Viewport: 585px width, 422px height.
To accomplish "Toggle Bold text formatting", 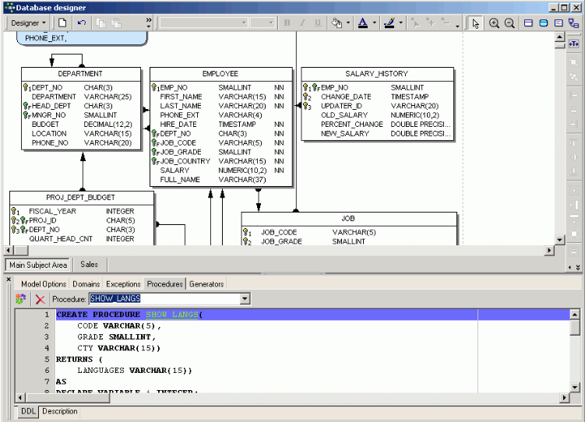I will click(287, 23).
